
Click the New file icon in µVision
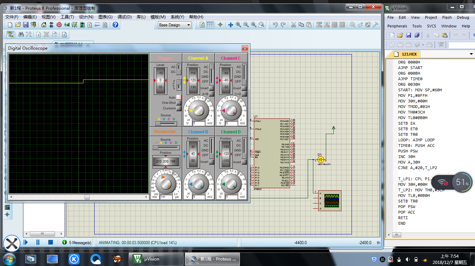(x=392, y=35)
